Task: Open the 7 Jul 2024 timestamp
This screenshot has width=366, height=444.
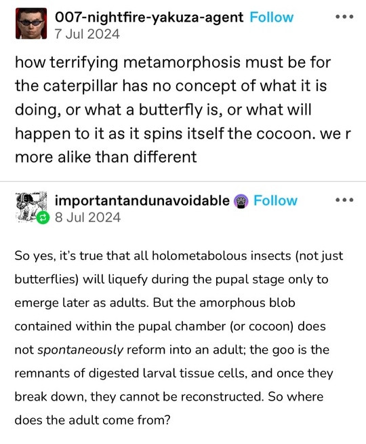Action: pos(87,34)
